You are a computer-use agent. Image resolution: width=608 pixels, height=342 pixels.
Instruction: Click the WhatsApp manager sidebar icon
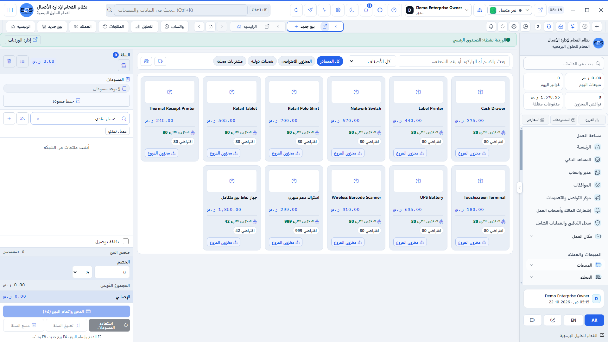click(598, 172)
